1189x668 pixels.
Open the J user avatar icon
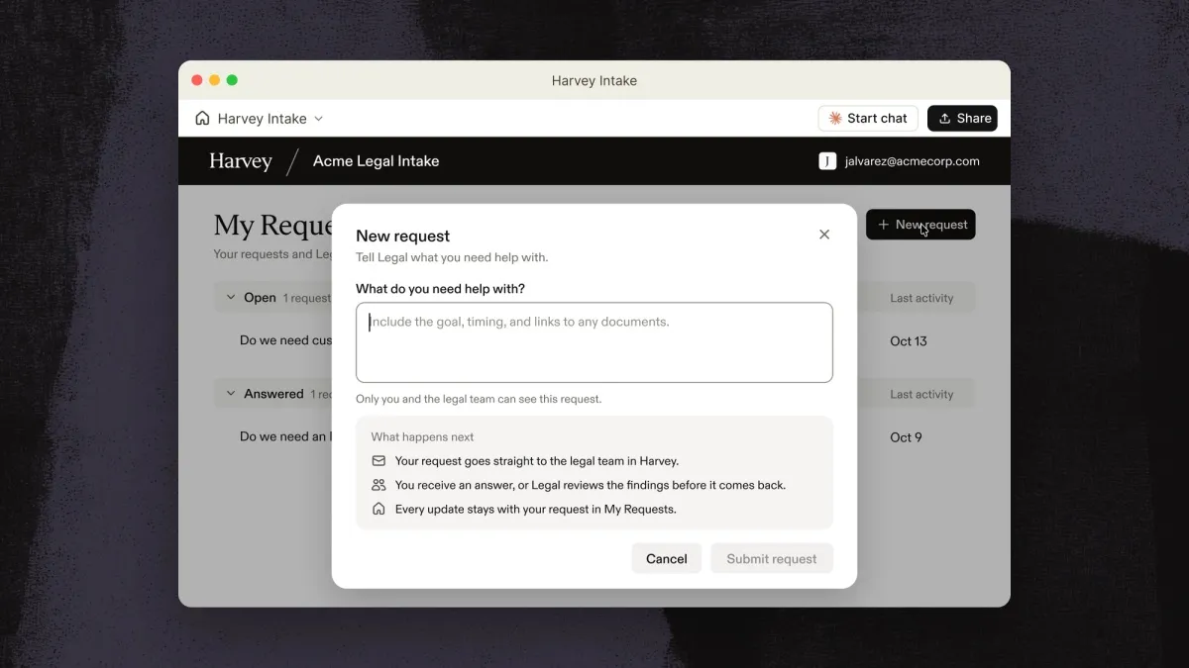(x=827, y=161)
